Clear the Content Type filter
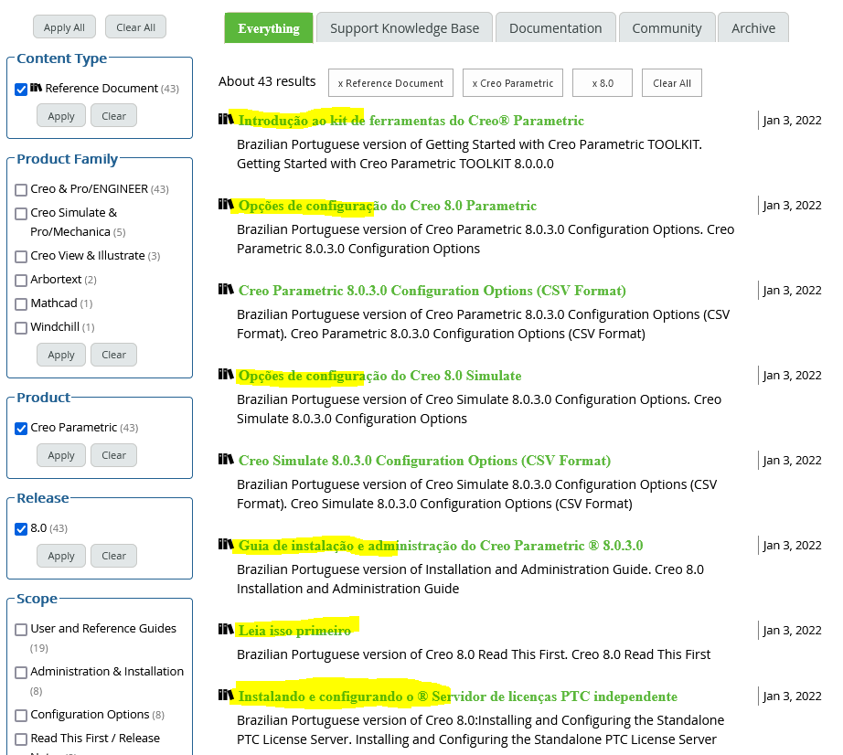Viewport: 843px width, 755px height. [113, 115]
